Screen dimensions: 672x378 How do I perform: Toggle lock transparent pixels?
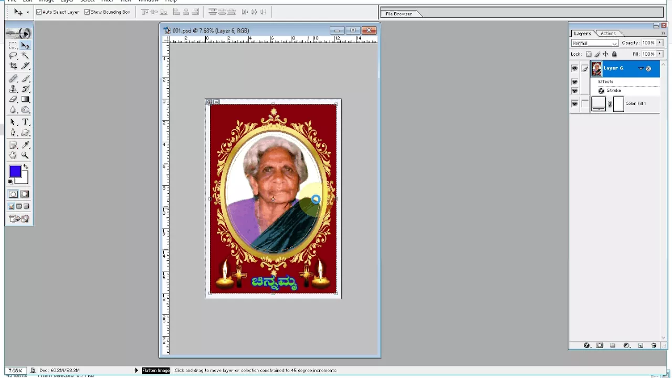tap(589, 54)
